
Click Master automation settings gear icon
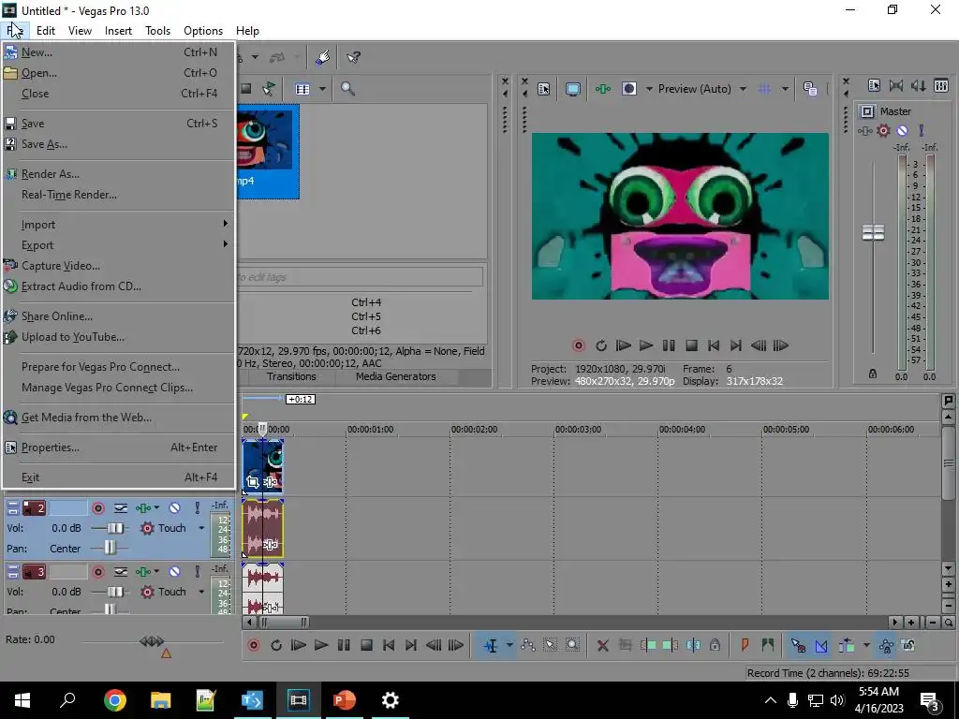(x=883, y=131)
